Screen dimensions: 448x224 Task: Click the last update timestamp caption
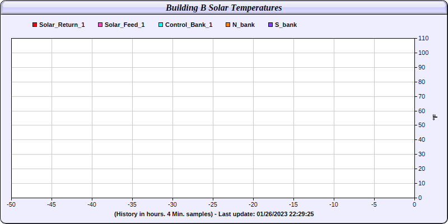[214, 214]
